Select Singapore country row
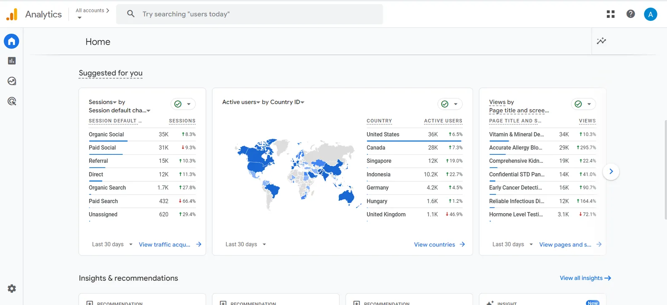 (414, 161)
